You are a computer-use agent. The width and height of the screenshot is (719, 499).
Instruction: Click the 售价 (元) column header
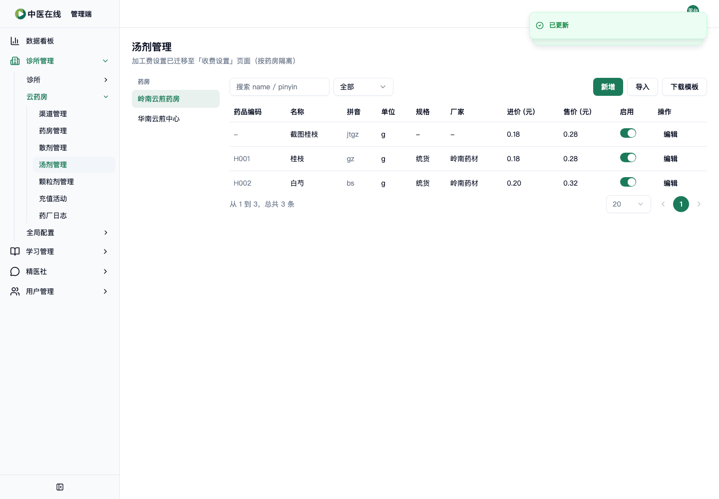pos(577,112)
